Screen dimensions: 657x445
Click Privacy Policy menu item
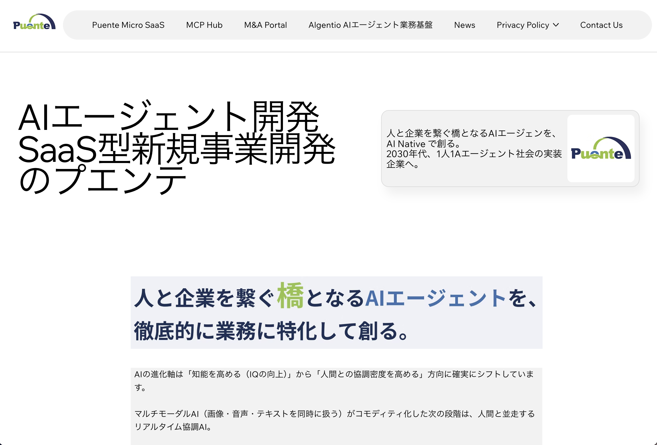[x=523, y=25]
